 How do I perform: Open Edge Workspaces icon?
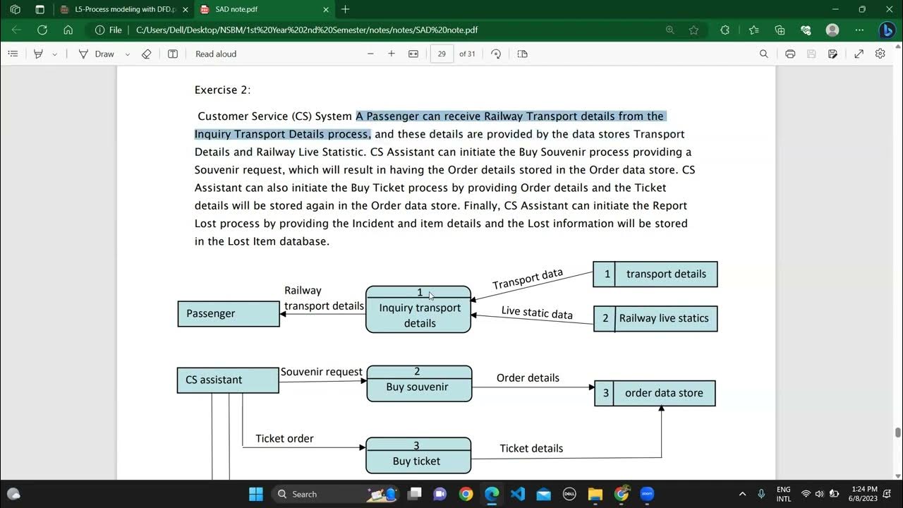(16, 10)
